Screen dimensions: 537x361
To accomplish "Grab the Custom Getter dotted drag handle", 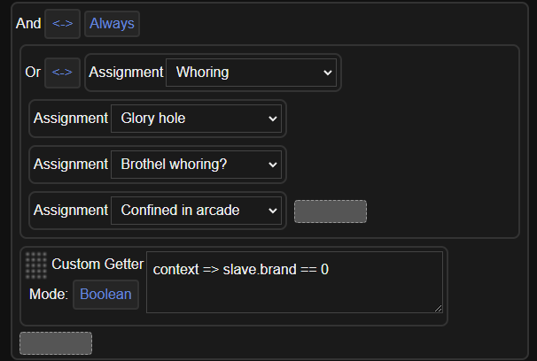I will pos(36,265).
